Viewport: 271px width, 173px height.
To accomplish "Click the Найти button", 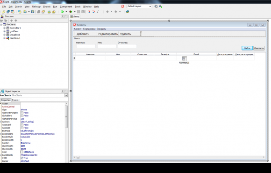I will pos(247,48).
